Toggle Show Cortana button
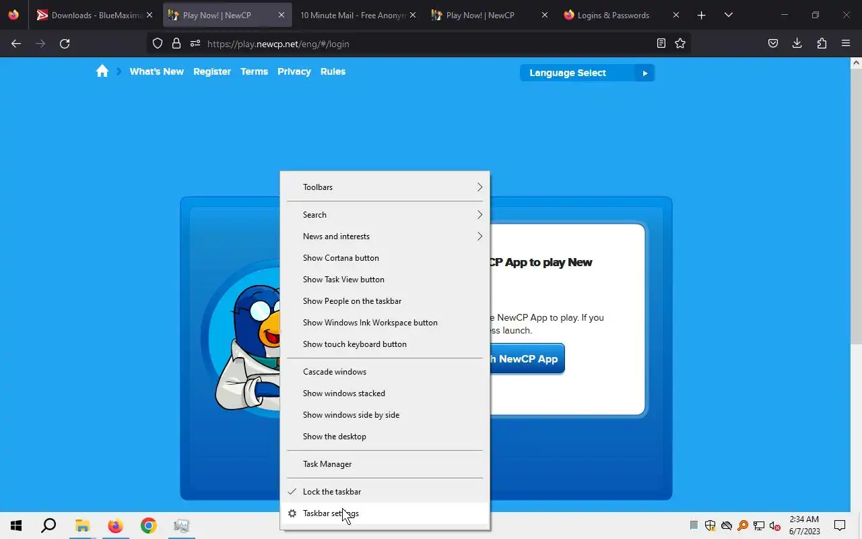Image resolution: width=862 pixels, height=539 pixels. coord(385,258)
